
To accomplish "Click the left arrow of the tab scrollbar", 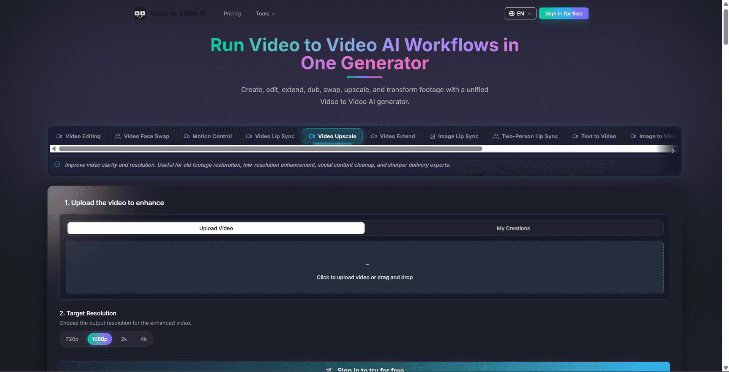I will (x=54, y=149).
